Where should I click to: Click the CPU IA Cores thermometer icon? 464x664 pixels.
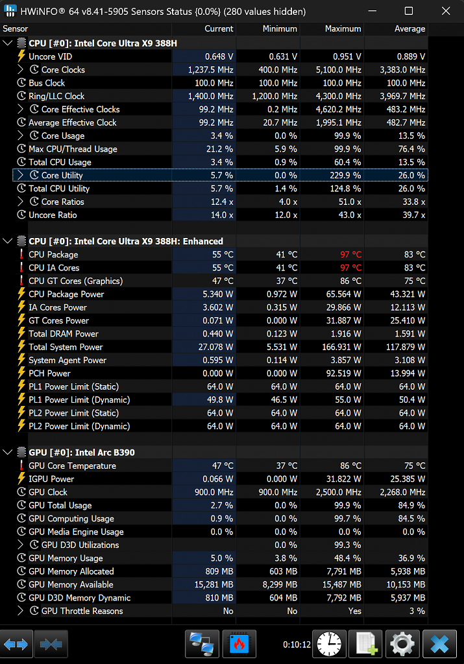click(21, 268)
